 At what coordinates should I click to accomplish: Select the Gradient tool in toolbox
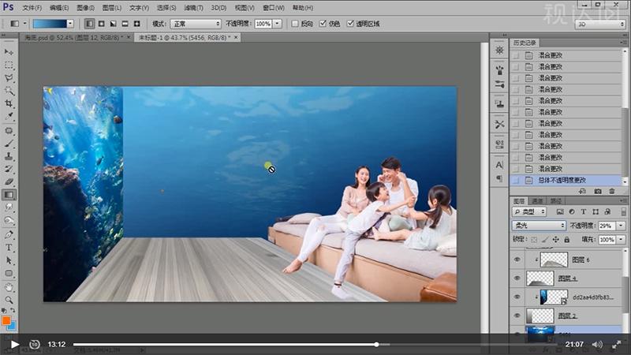[9, 195]
